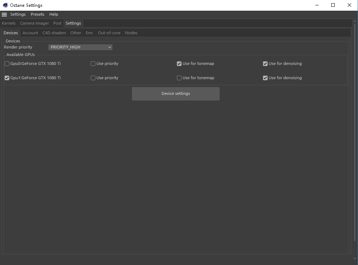Click the Render priority label
Screen dimensions: 358x265
[18, 47]
